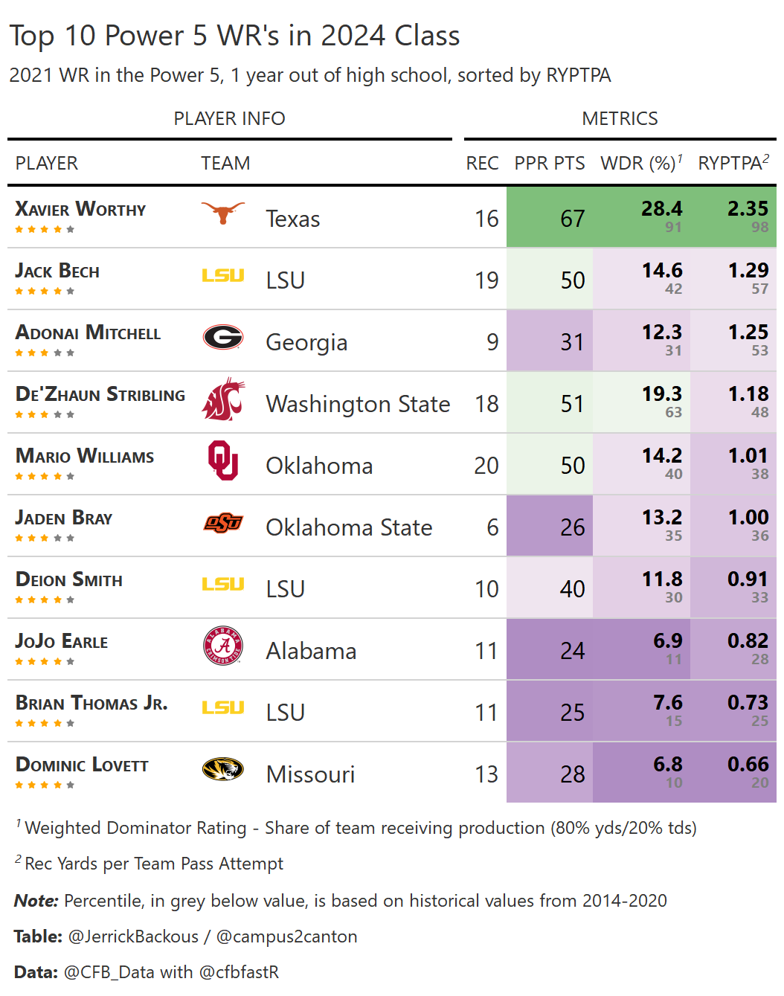Select the METRICS group header
Viewport: 784px width, 996px height.
[620, 118]
